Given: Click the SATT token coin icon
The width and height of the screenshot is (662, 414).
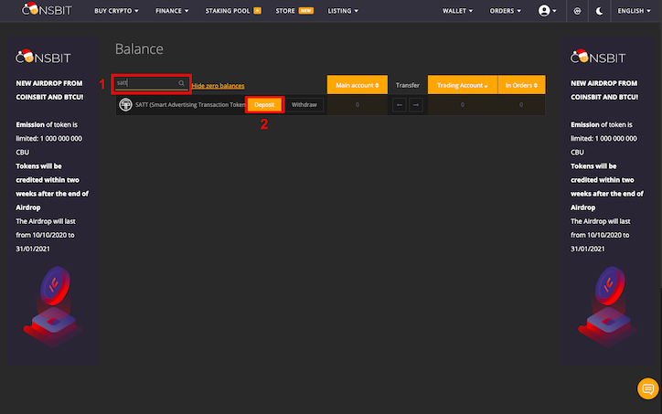Looking at the screenshot, I should point(125,104).
